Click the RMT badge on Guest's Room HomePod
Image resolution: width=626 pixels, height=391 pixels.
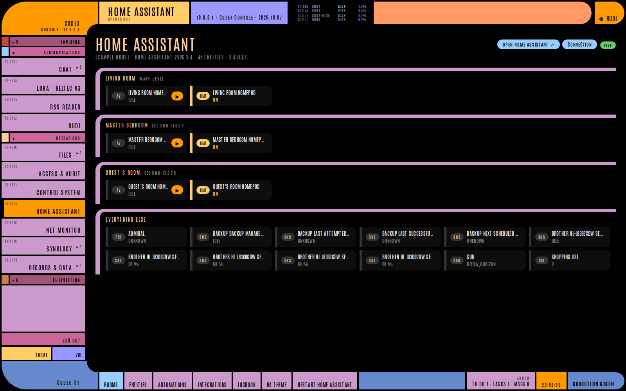203,190
